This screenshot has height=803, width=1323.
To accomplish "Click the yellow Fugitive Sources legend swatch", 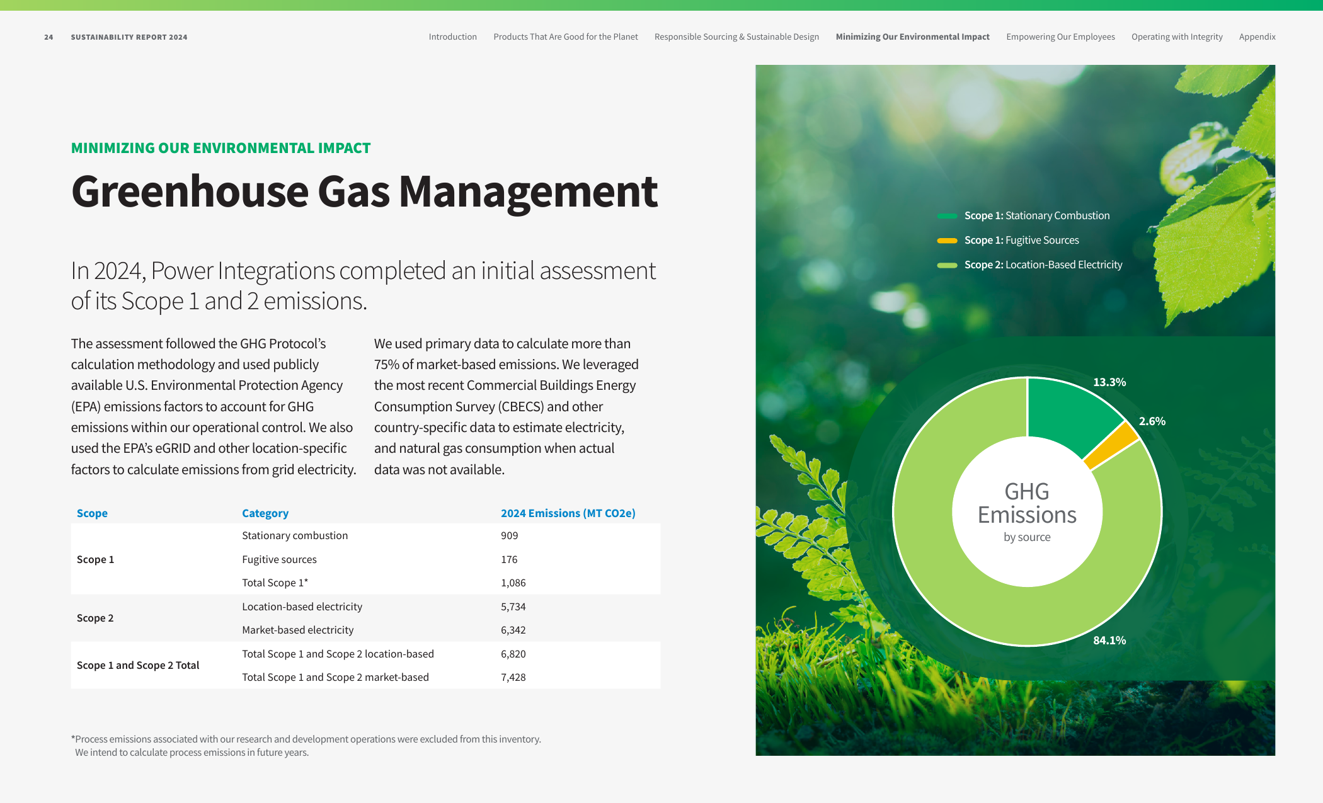I will [x=947, y=241].
